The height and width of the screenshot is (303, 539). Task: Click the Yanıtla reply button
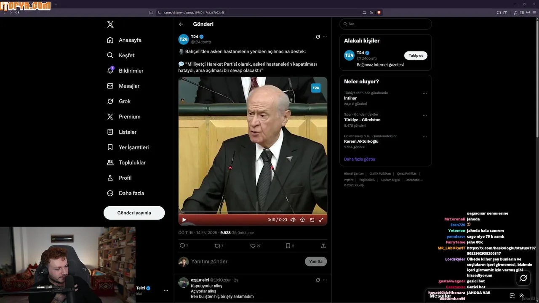316,261
